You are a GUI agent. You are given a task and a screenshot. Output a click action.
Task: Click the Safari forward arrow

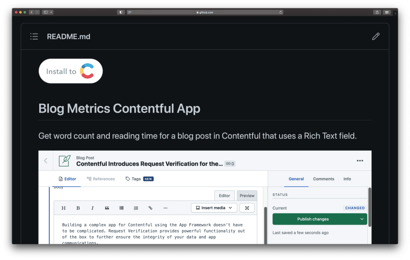click(x=37, y=12)
